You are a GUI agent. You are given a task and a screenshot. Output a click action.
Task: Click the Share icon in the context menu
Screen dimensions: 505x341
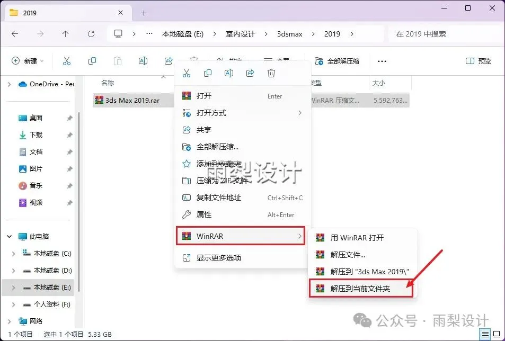[x=250, y=73]
